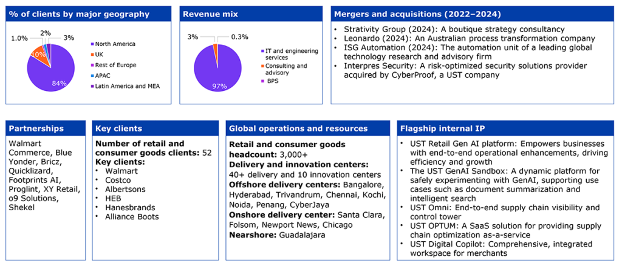Click the 'Hanesbrands' key client bullet

[130, 207]
